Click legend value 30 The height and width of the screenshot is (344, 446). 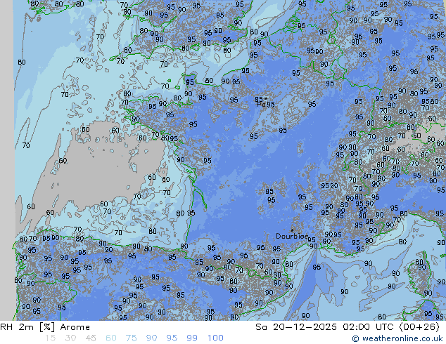70,338
